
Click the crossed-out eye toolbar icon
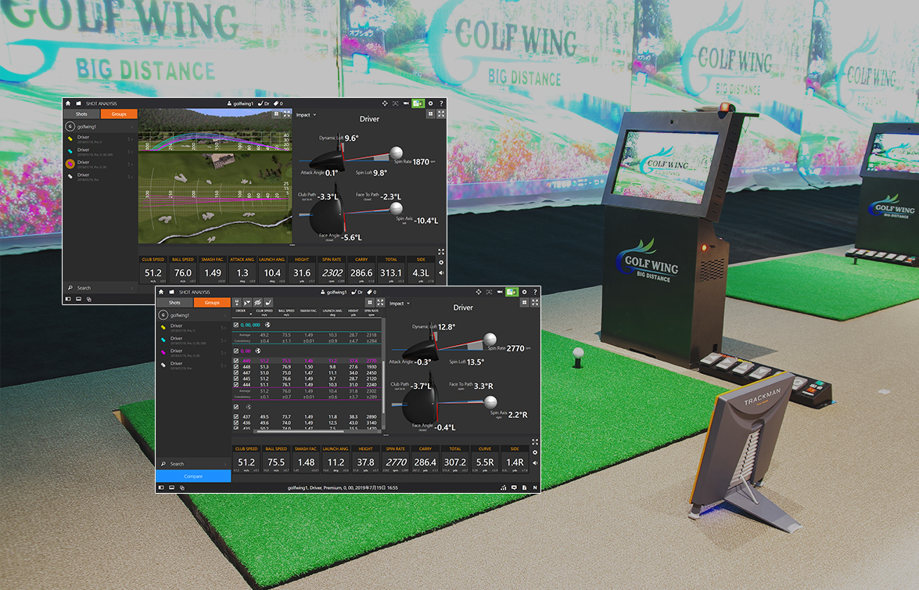tap(258, 303)
